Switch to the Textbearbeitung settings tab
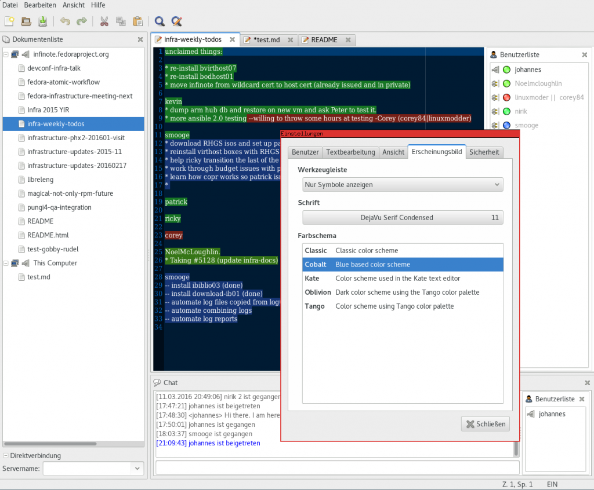 tap(350, 152)
